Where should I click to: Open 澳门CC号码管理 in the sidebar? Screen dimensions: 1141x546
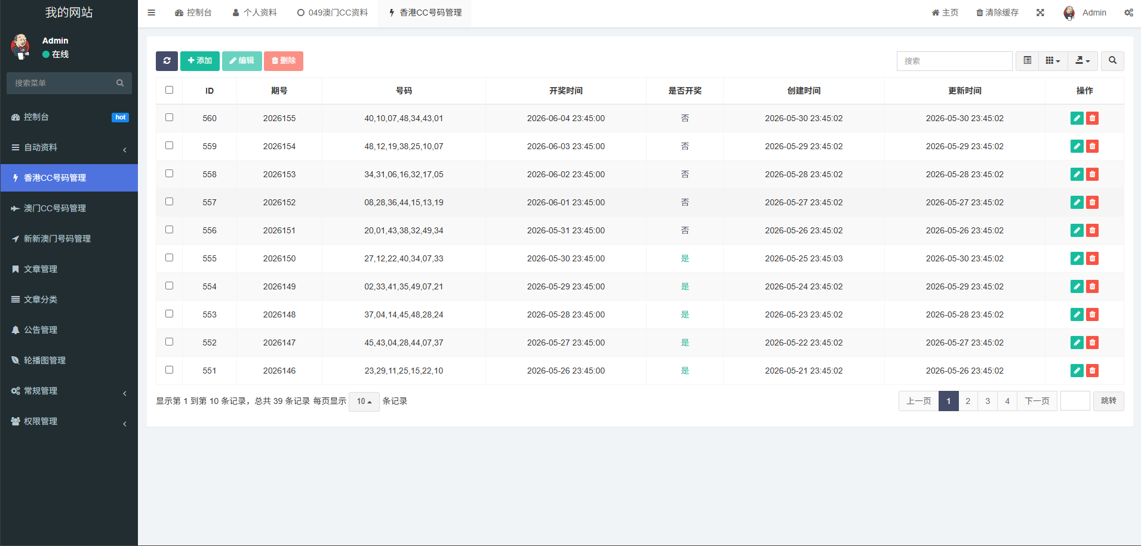pyautogui.click(x=69, y=208)
